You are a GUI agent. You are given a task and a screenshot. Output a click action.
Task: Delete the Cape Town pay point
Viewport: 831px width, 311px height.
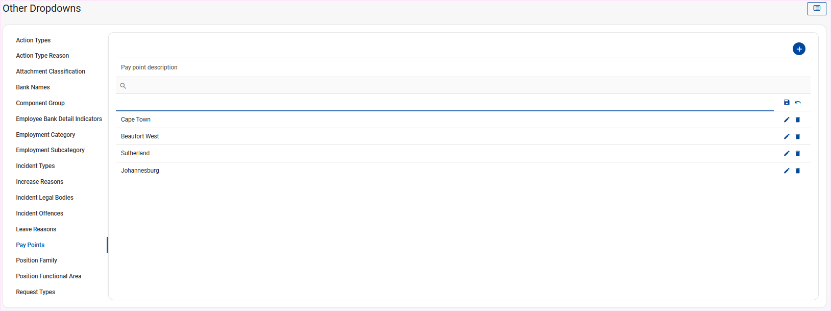coord(798,119)
